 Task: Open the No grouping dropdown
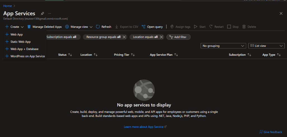(x=223, y=46)
